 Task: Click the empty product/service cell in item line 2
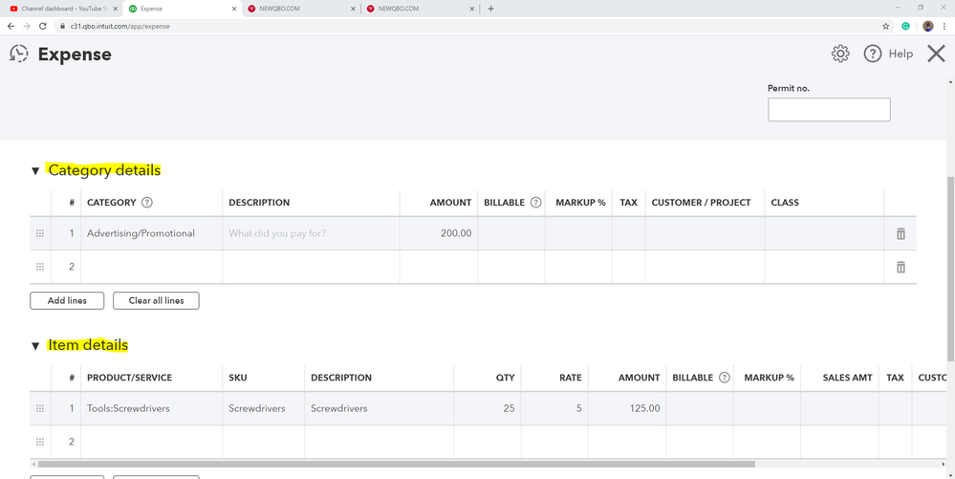point(152,441)
